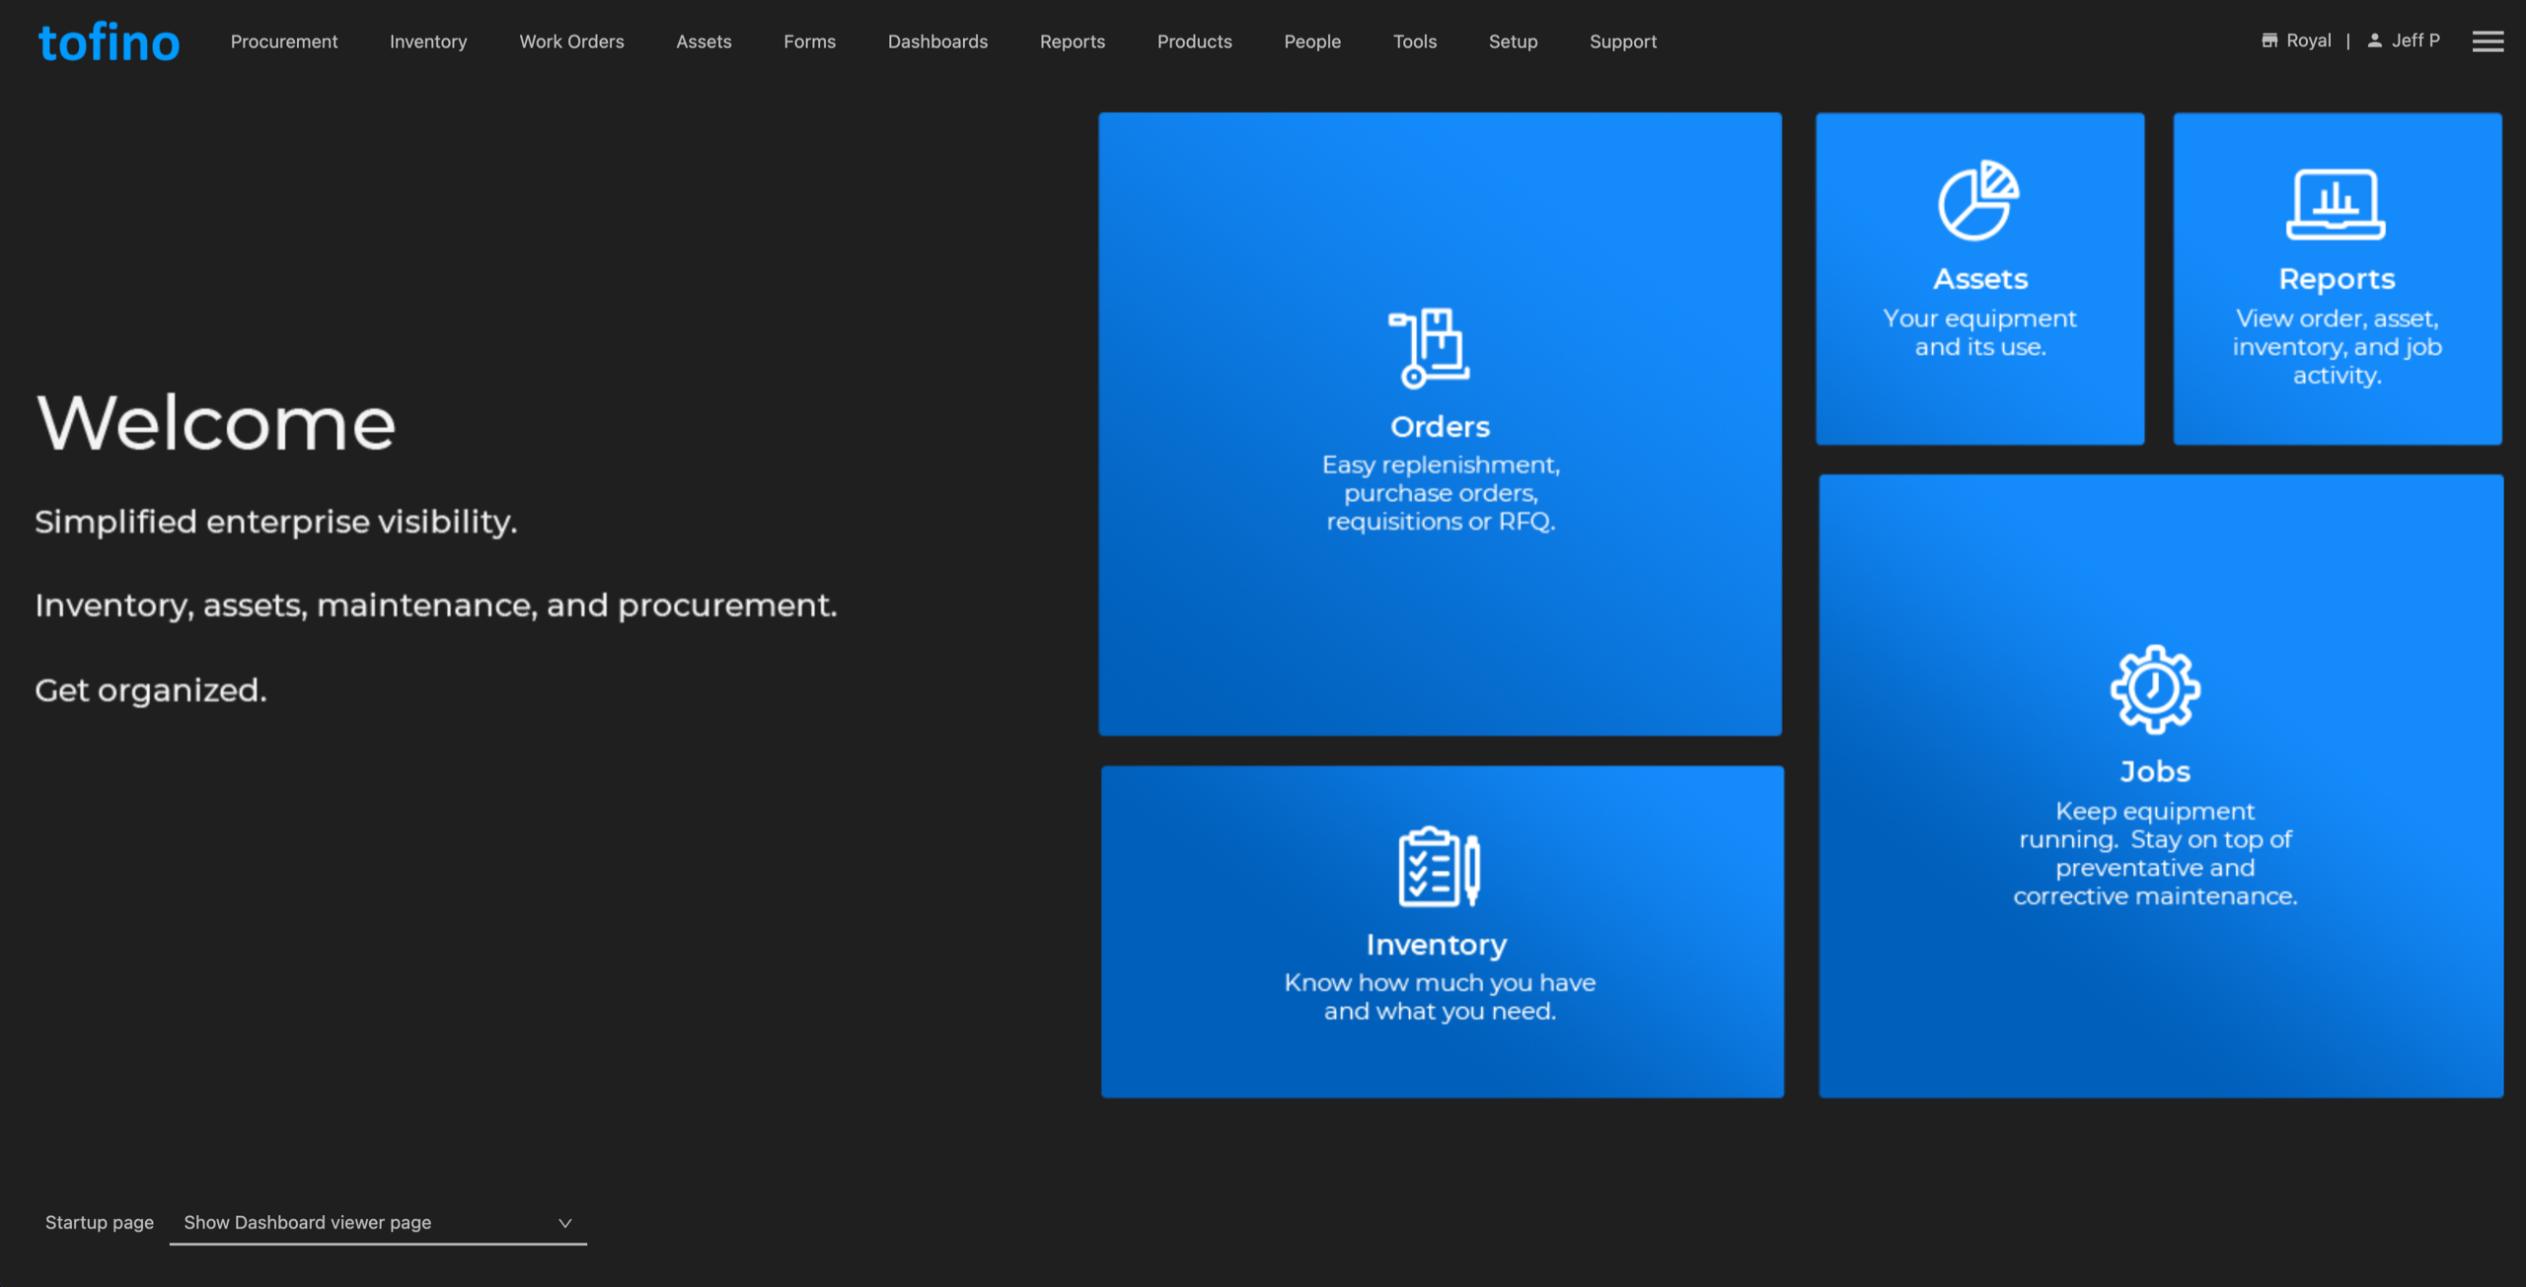
Task: Open the Work Orders menu
Action: (x=571, y=41)
